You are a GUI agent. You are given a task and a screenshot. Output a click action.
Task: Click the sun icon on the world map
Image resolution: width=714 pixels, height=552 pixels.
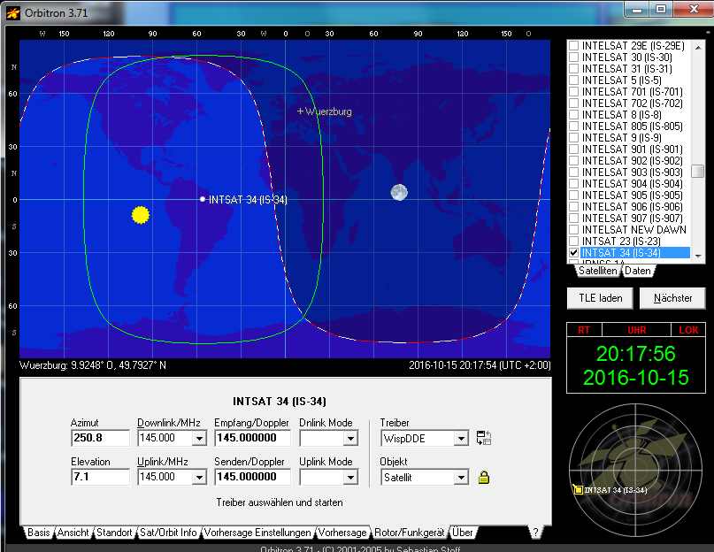coord(141,214)
